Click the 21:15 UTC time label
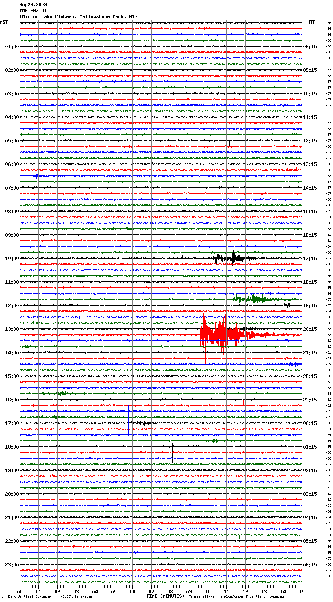Viewport: 333px width, 602px height. click(x=310, y=353)
